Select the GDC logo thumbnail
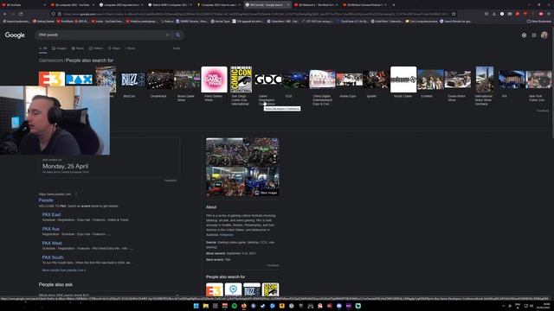Viewport: 554px width, 311px height. (x=268, y=79)
